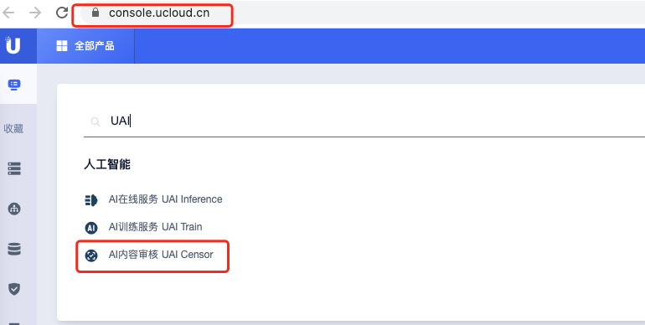Select the database cylinder sidebar icon

14,249
